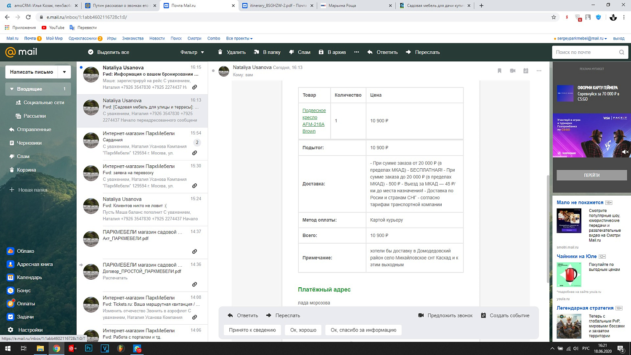Open the Подвесное кресло AFM-218A Brown link
Image resolution: width=631 pixels, height=355 pixels.
click(x=314, y=121)
